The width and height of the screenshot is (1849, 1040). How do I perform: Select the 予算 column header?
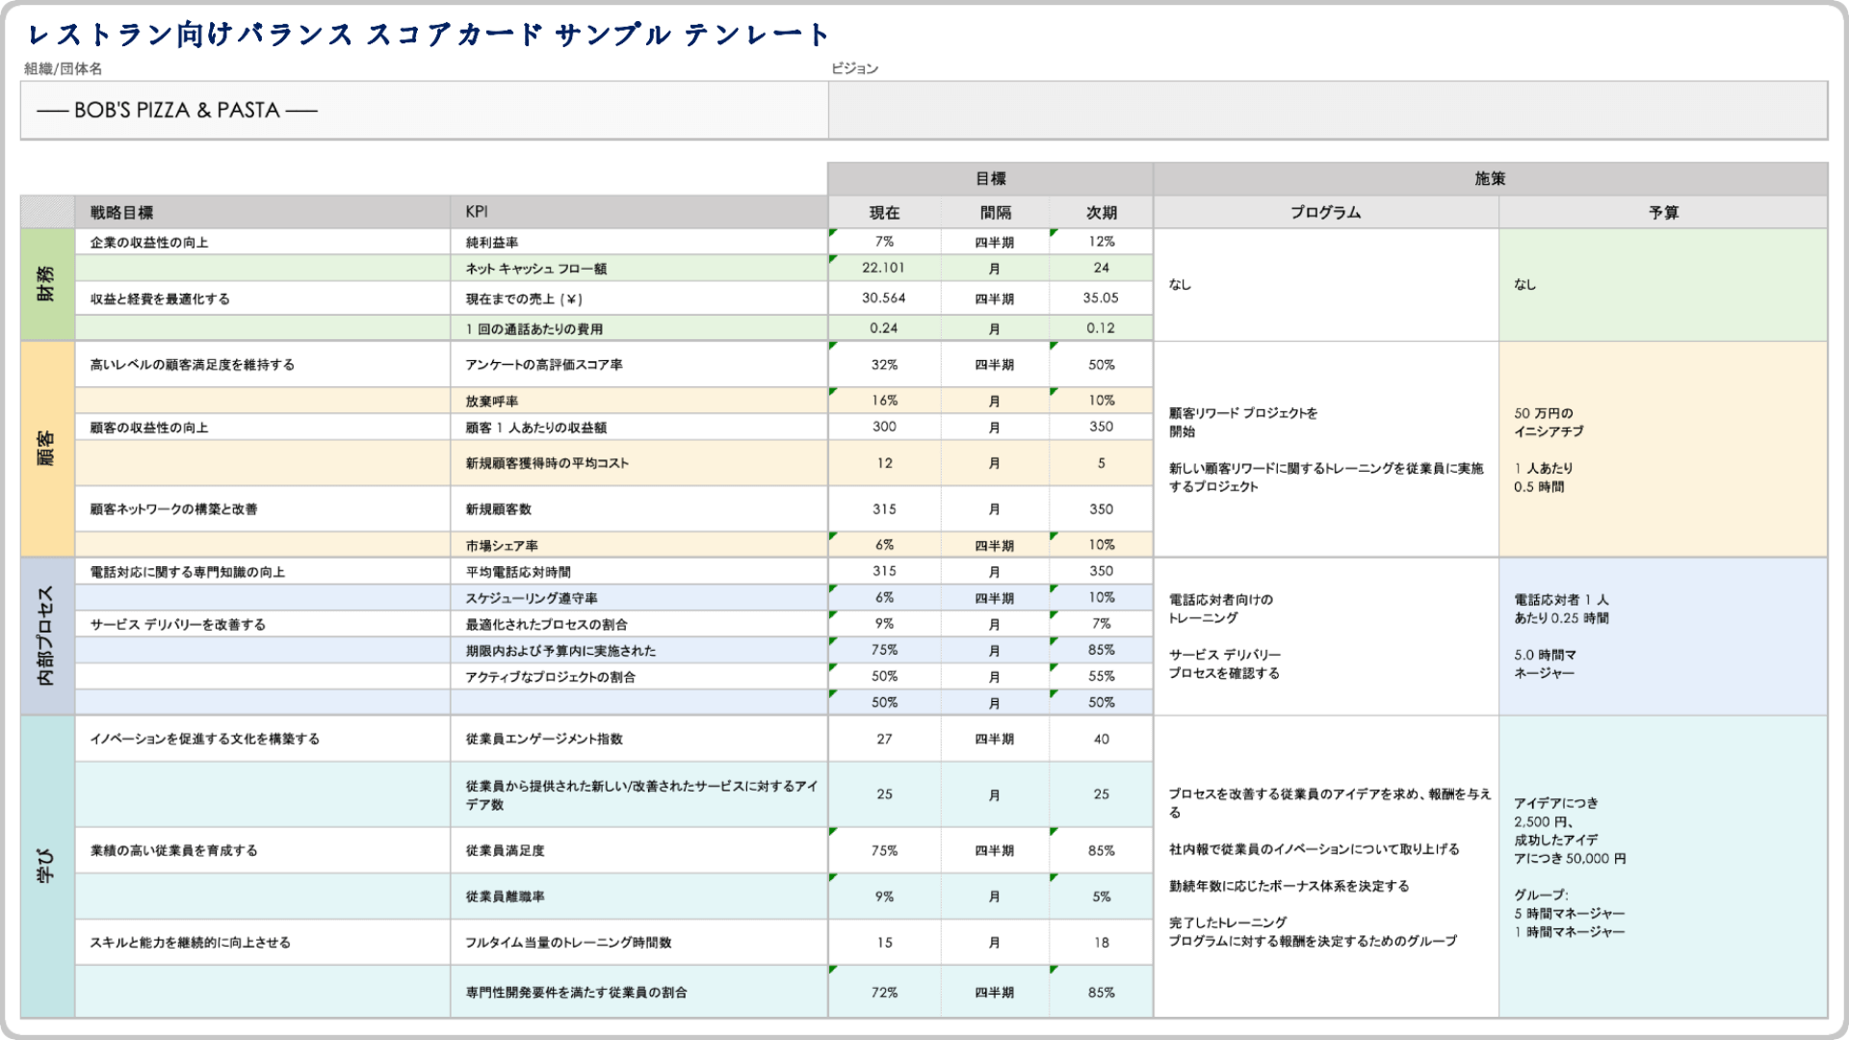click(1663, 212)
